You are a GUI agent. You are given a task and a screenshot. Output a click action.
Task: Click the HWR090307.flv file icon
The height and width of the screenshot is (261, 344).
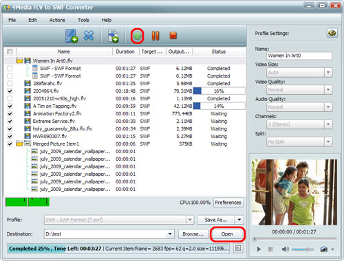point(28,136)
